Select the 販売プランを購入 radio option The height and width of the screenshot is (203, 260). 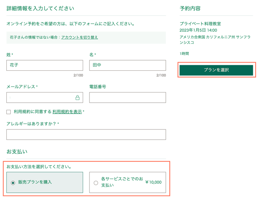tap(13, 183)
